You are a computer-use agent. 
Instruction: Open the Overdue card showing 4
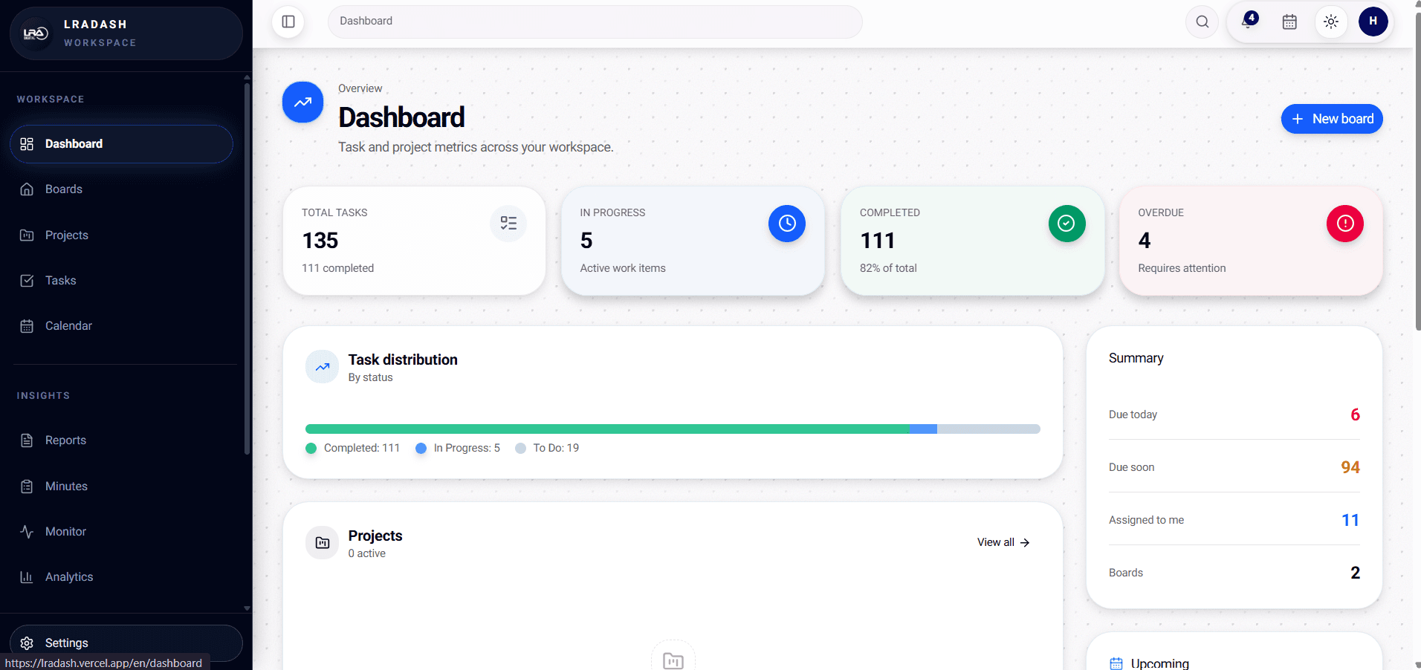tap(1251, 241)
